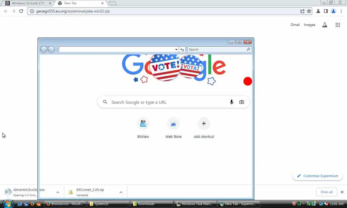Viewport: 347px width, 208px height.
Task: Close the downloads shelf
Action: tap(342, 192)
